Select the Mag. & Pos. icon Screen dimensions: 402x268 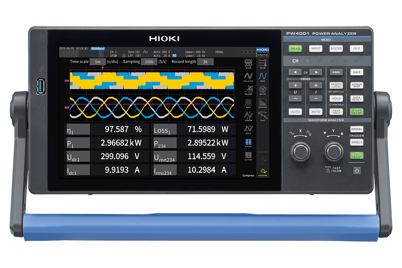point(248,77)
